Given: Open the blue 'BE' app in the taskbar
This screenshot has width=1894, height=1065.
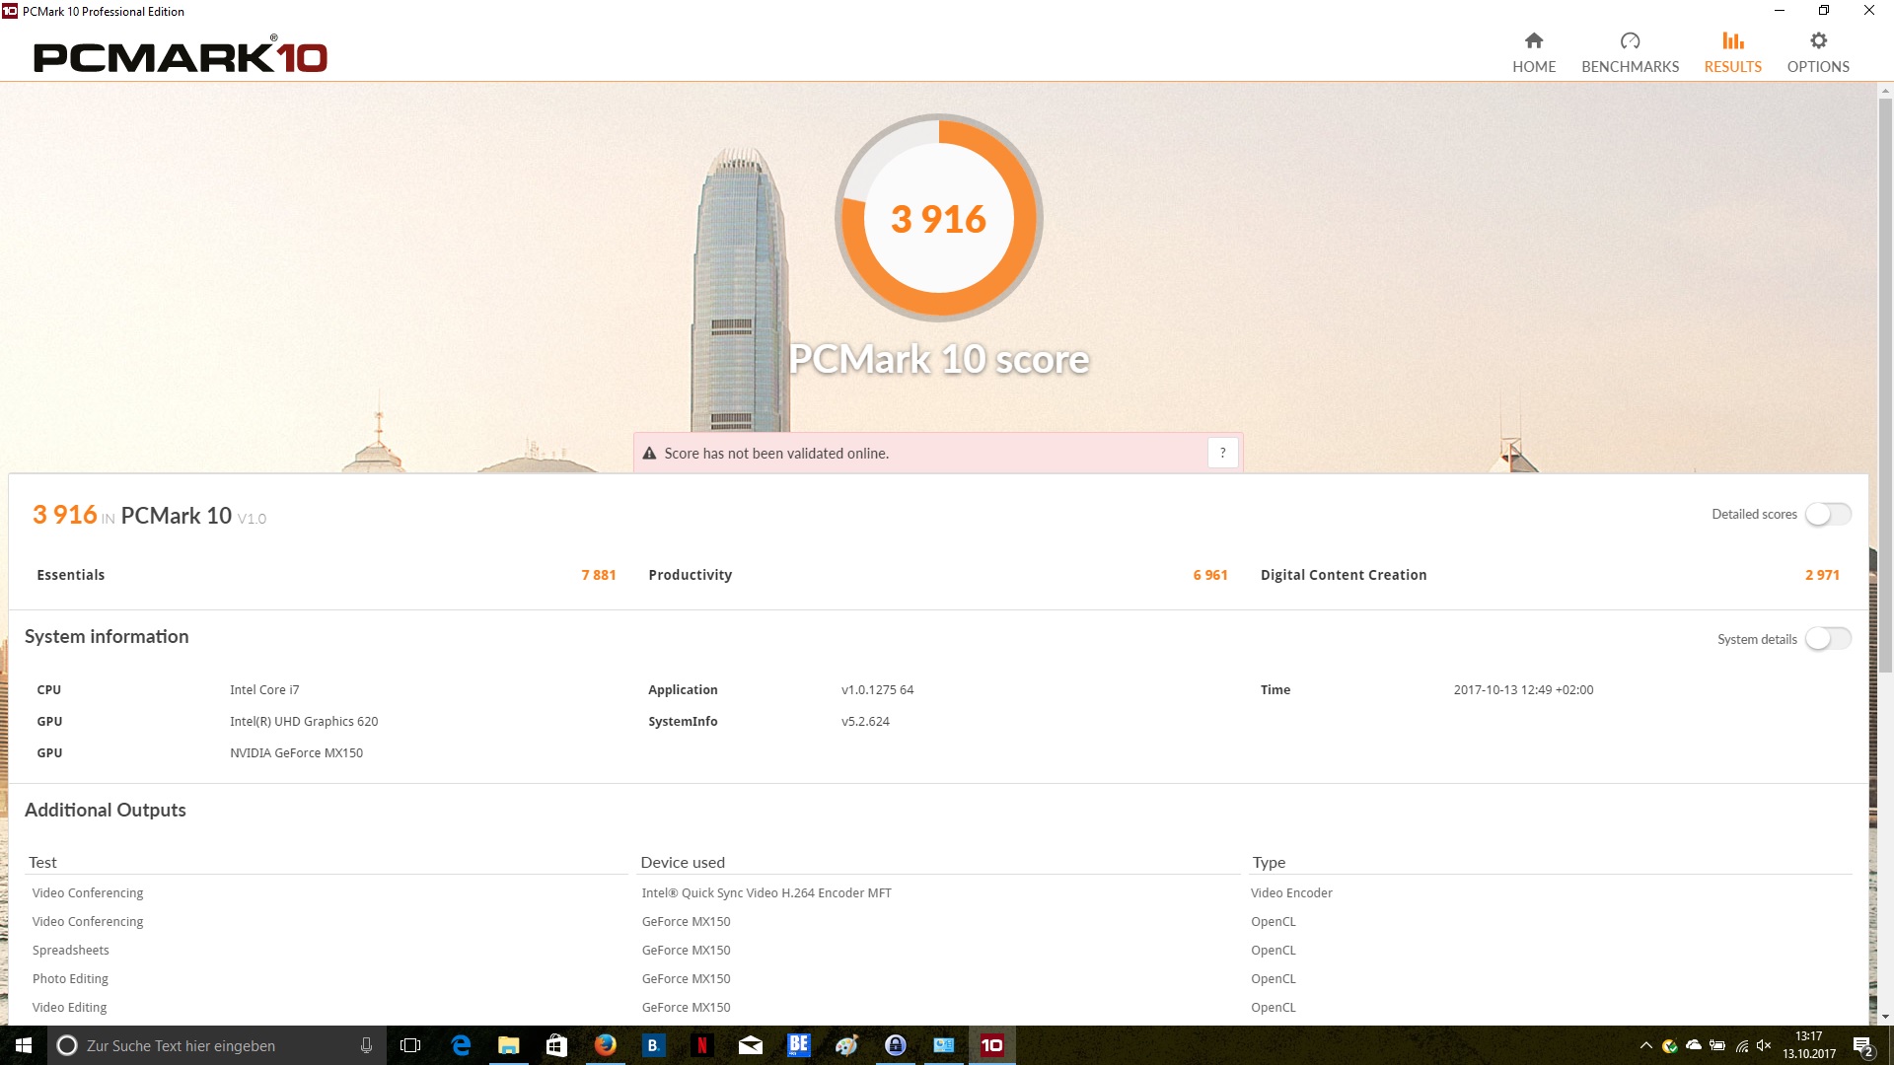Looking at the screenshot, I should [x=798, y=1045].
